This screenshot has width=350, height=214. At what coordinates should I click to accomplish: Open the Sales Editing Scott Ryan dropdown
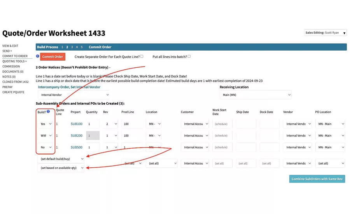[325, 33]
